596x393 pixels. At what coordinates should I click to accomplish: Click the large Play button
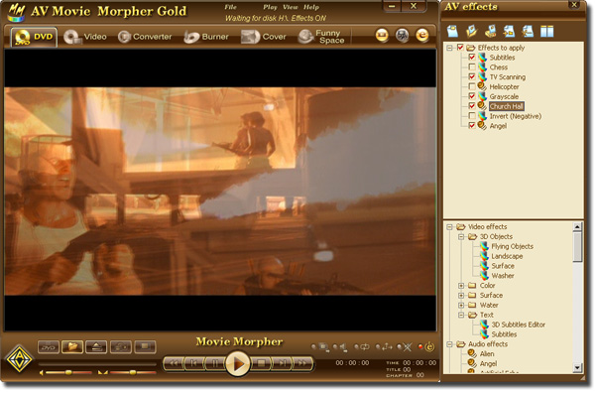tap(238, 363)
